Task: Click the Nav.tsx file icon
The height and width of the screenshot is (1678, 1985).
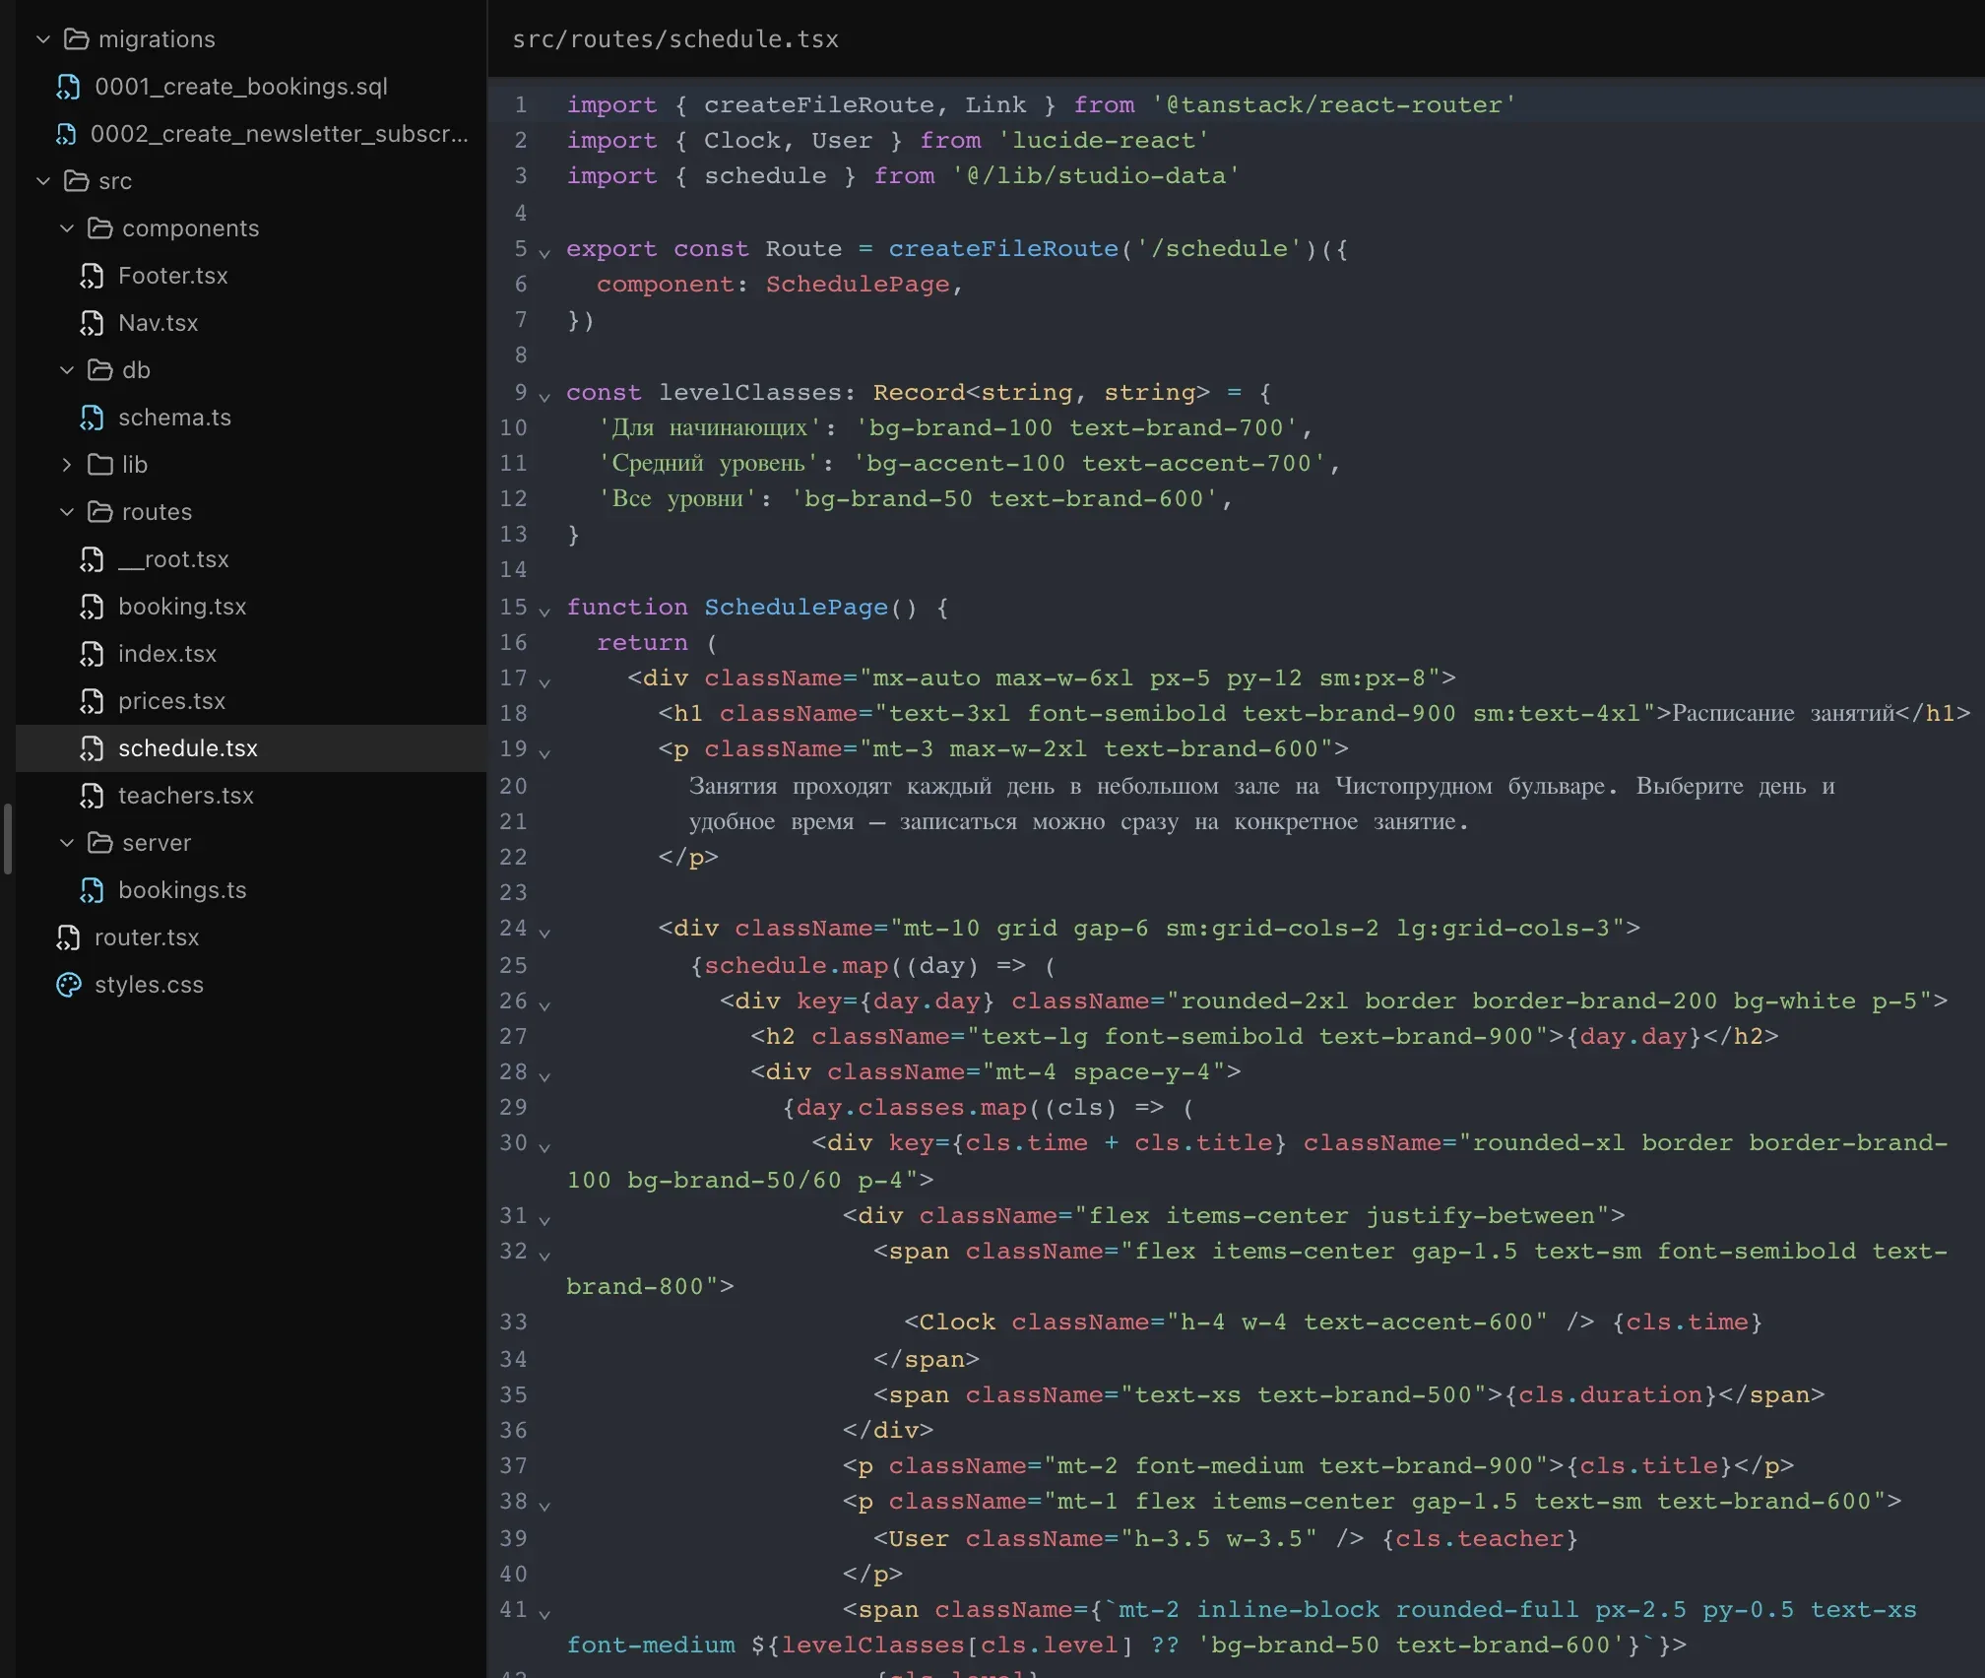Action: point(92,323)
